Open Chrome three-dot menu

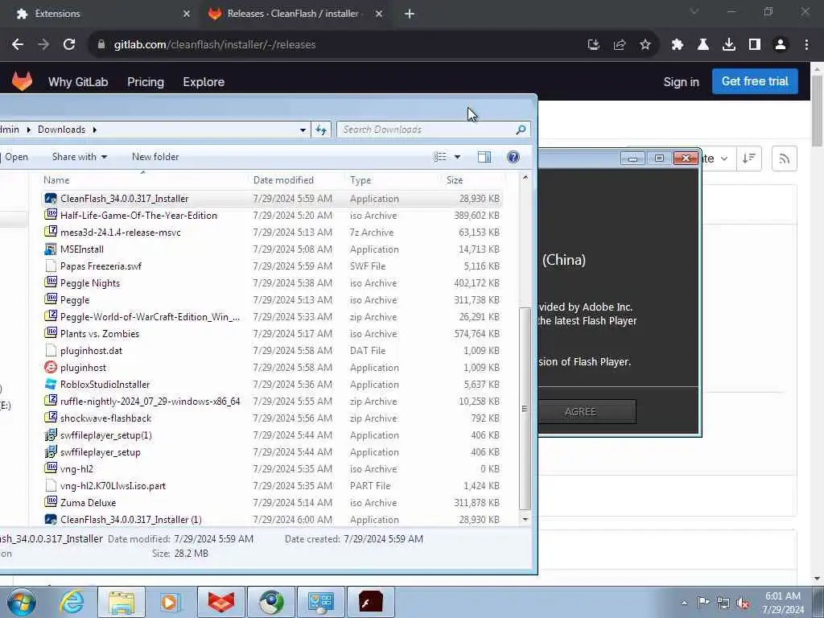tap(806, 45)
